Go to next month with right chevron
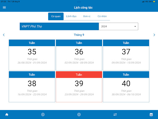158x119 pixels. coord(154,35)
